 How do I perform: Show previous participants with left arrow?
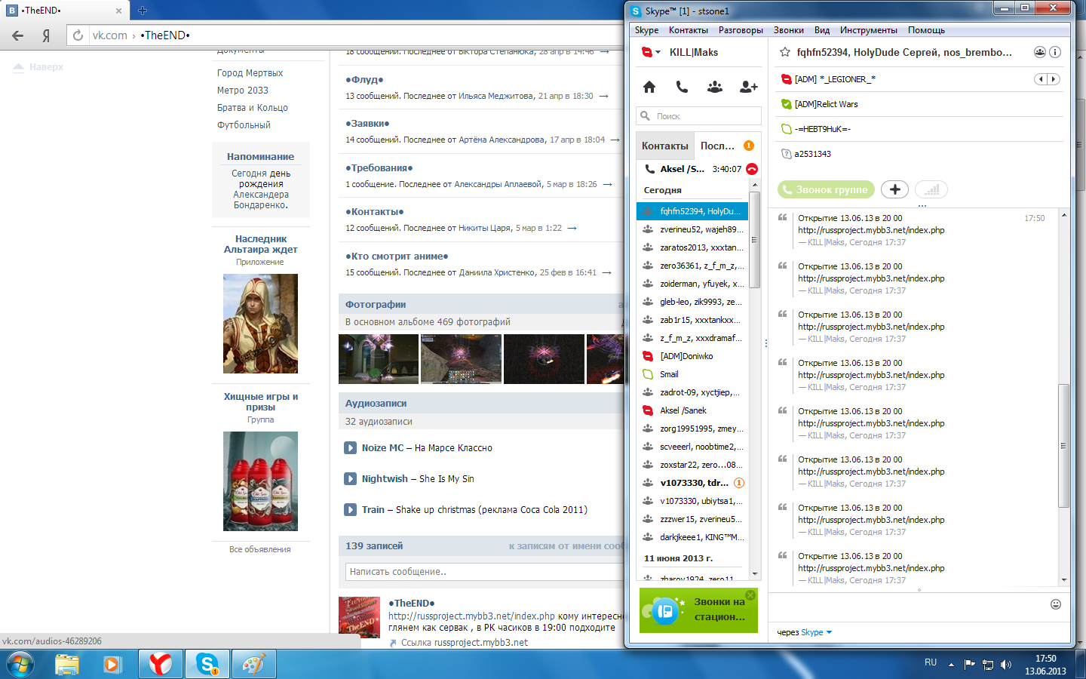(1041, 79)
